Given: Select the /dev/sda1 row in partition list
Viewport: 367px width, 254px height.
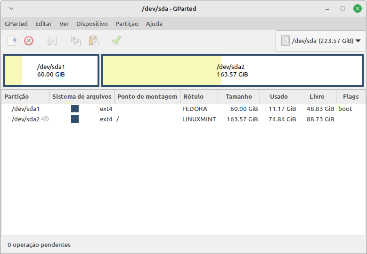Looking at the screenshot, I should tap(184, 109).
